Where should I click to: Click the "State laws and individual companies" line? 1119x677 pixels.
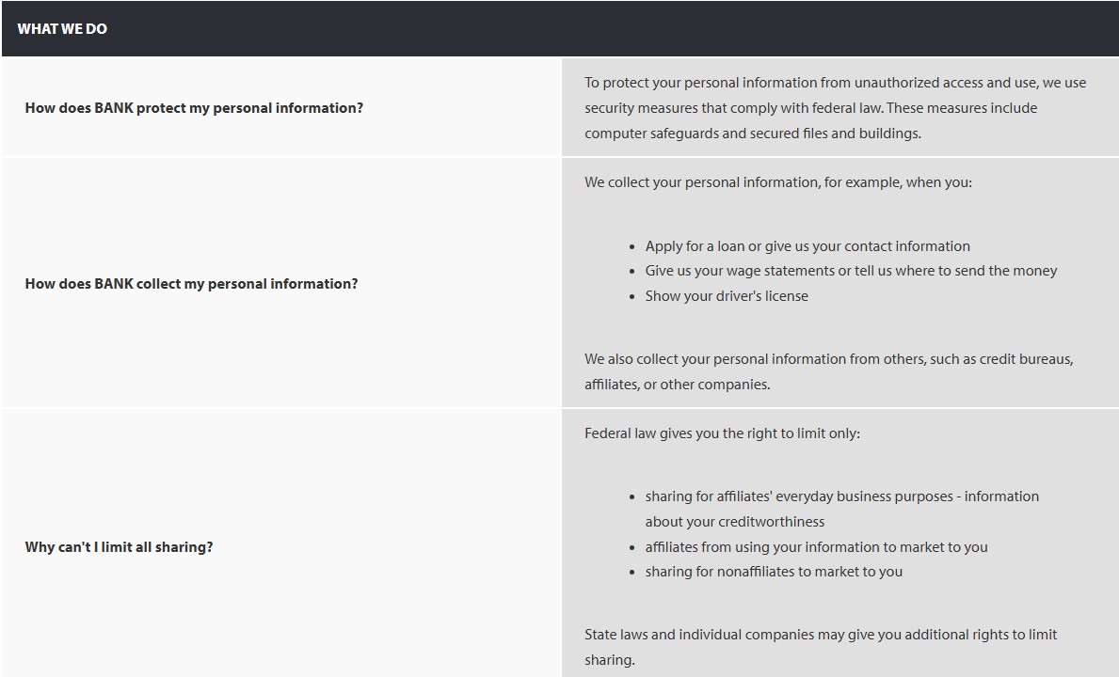(x=820, y=635)
